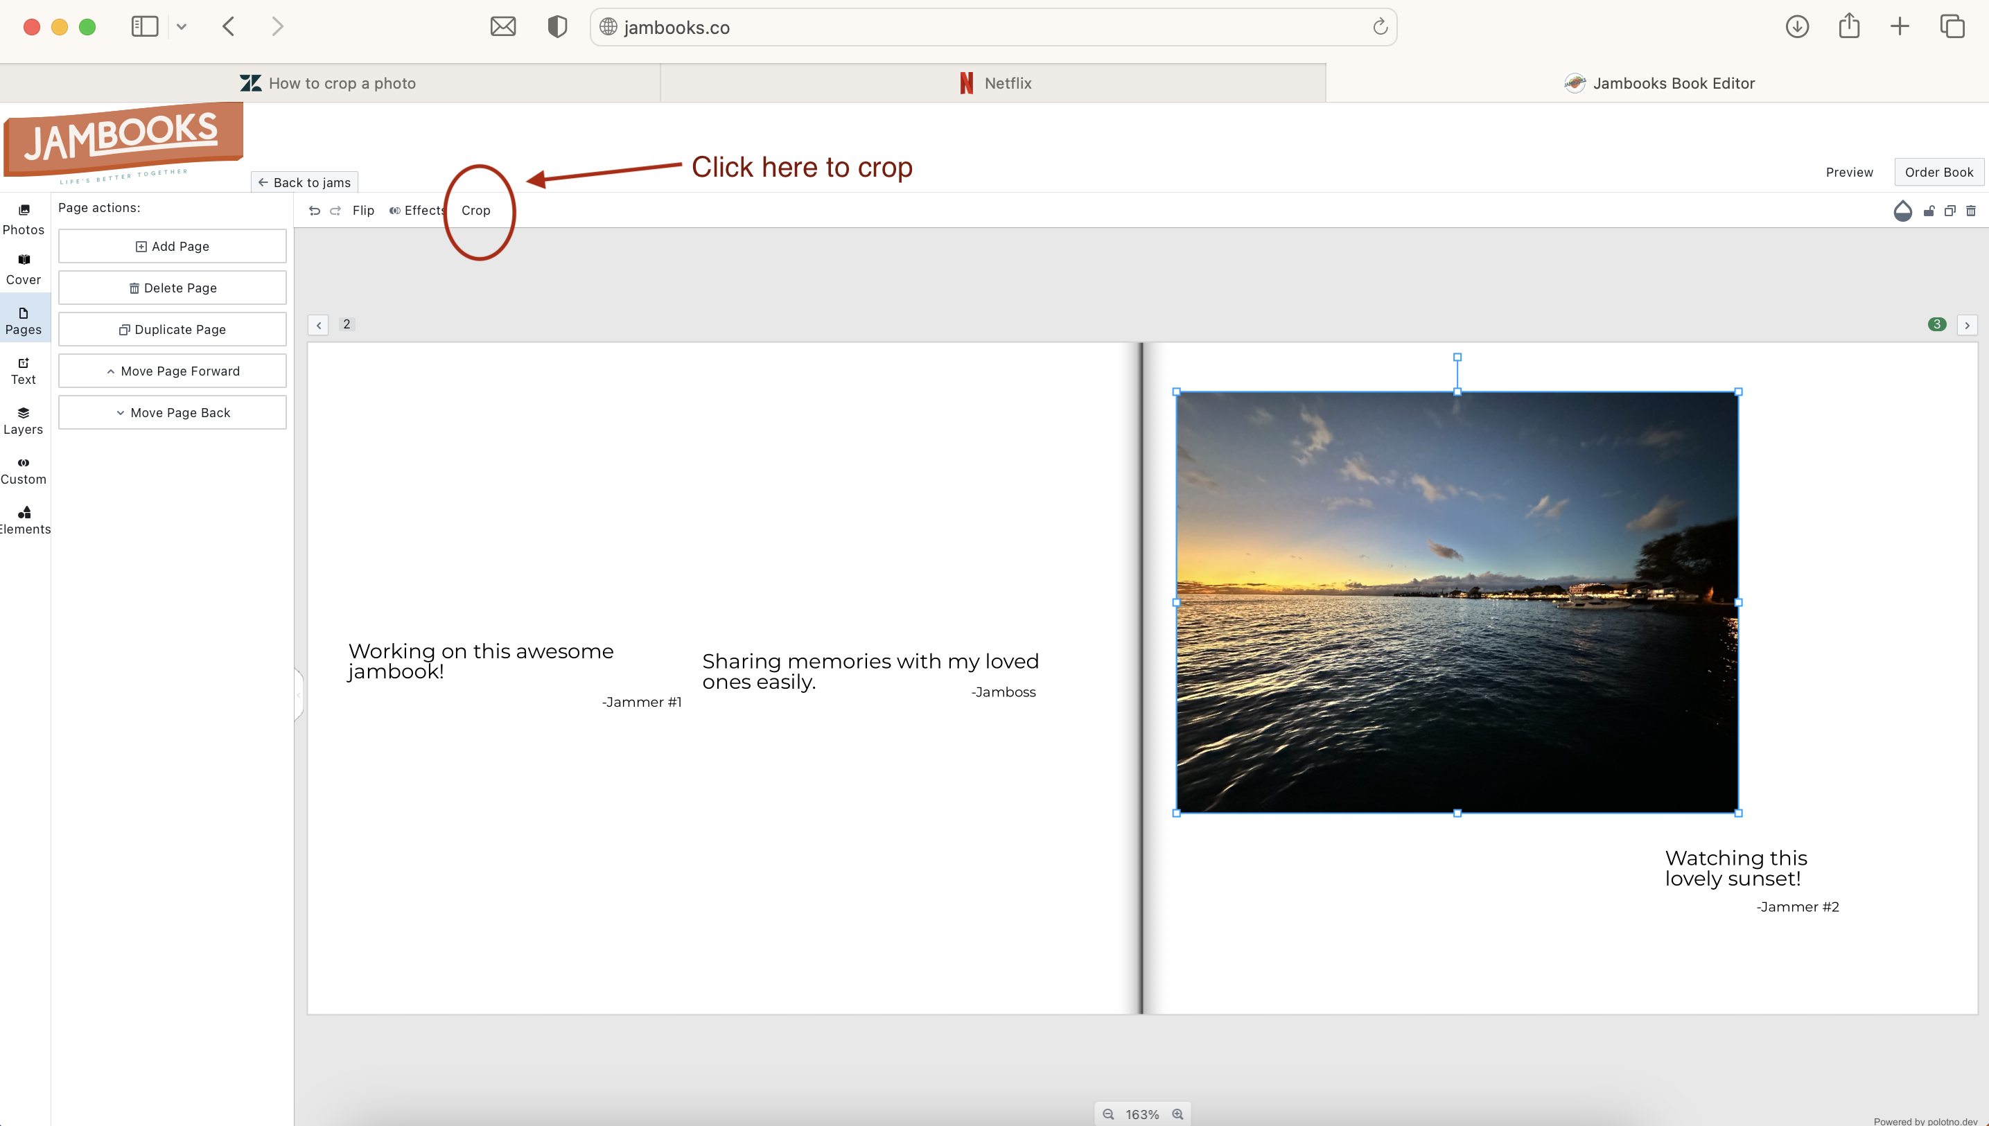Toggle the lock on the selected photo
The image size is (1989, 1126).
click(1929, 211)
